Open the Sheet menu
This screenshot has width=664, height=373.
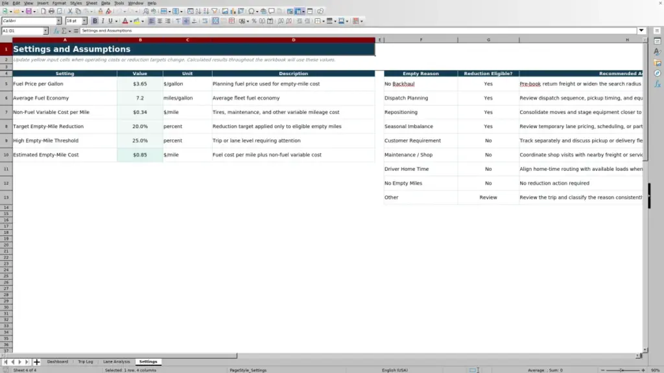click(91, 3)
